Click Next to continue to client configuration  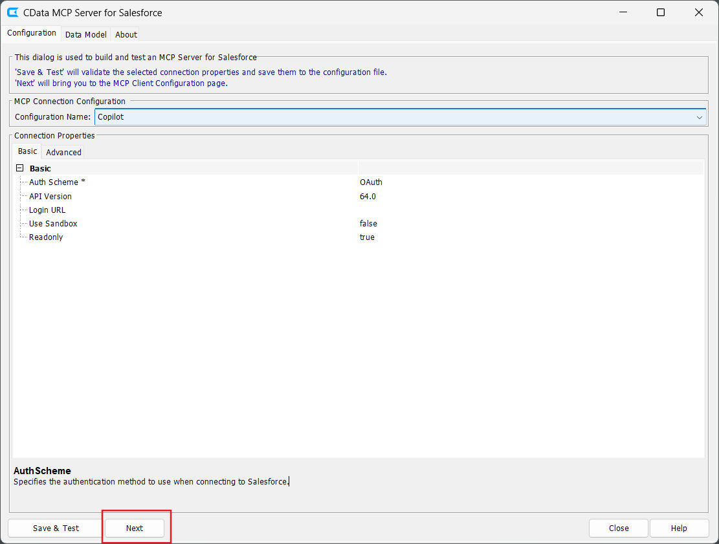[x=135, y=528]
